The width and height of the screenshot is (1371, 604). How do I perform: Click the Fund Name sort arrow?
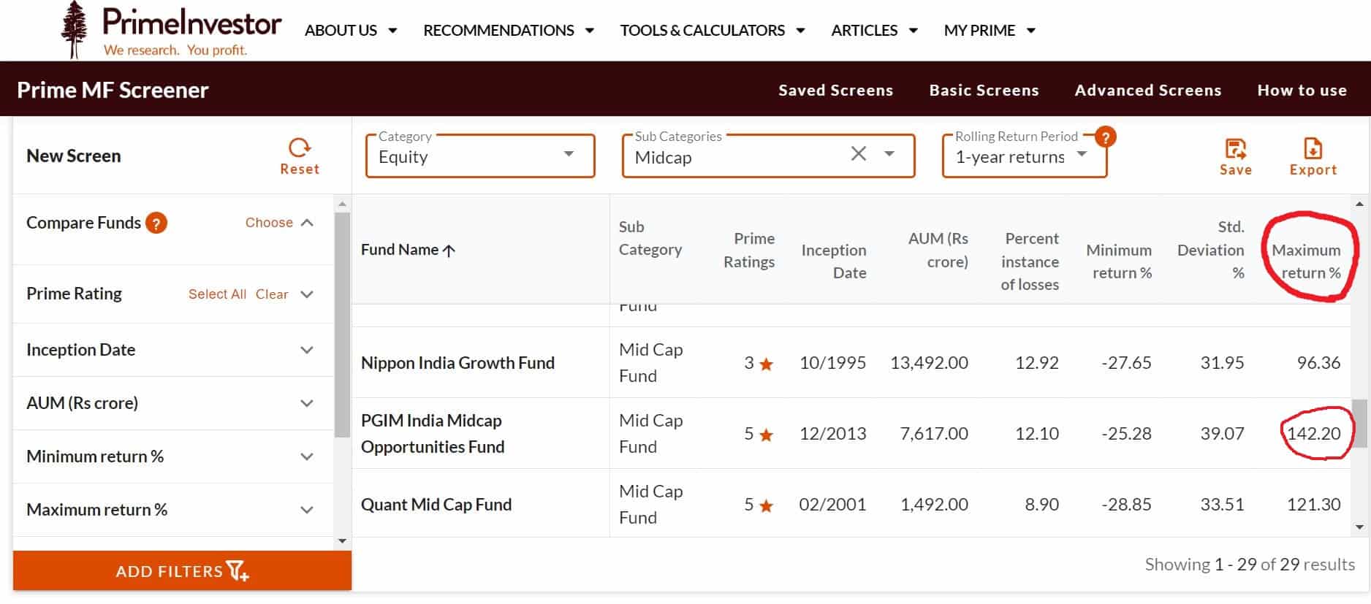[449, 251]
